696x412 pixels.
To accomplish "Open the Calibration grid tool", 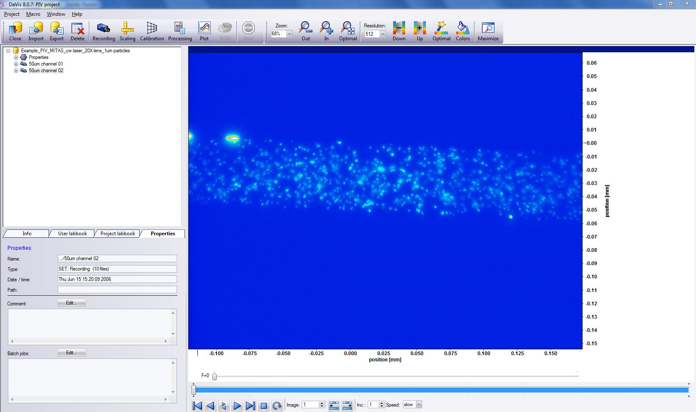I will coord(152,32).
